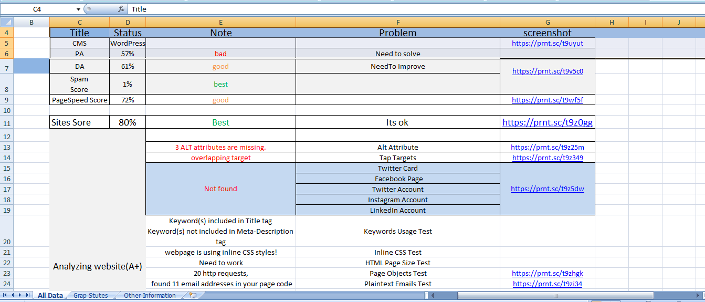This screenshot has width=705, height=302.
Task: Click the Name Box showing C4
Action: coord(37,9)
